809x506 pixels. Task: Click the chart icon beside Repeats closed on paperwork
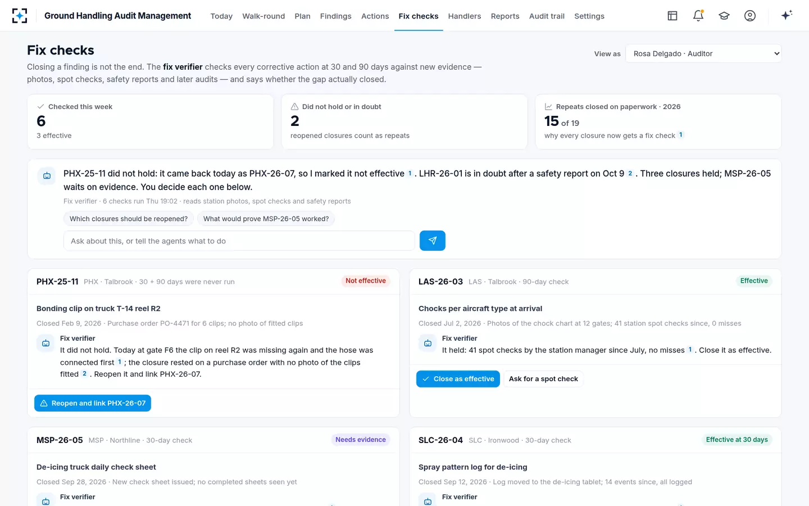548,107
